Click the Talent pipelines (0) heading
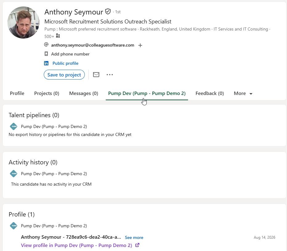 34,115
